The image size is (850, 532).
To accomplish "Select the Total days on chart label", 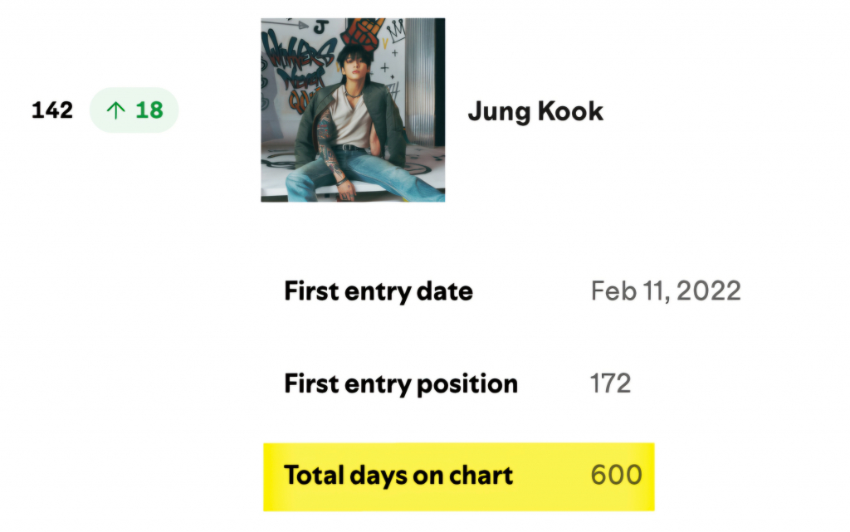I will click(398, 476).
